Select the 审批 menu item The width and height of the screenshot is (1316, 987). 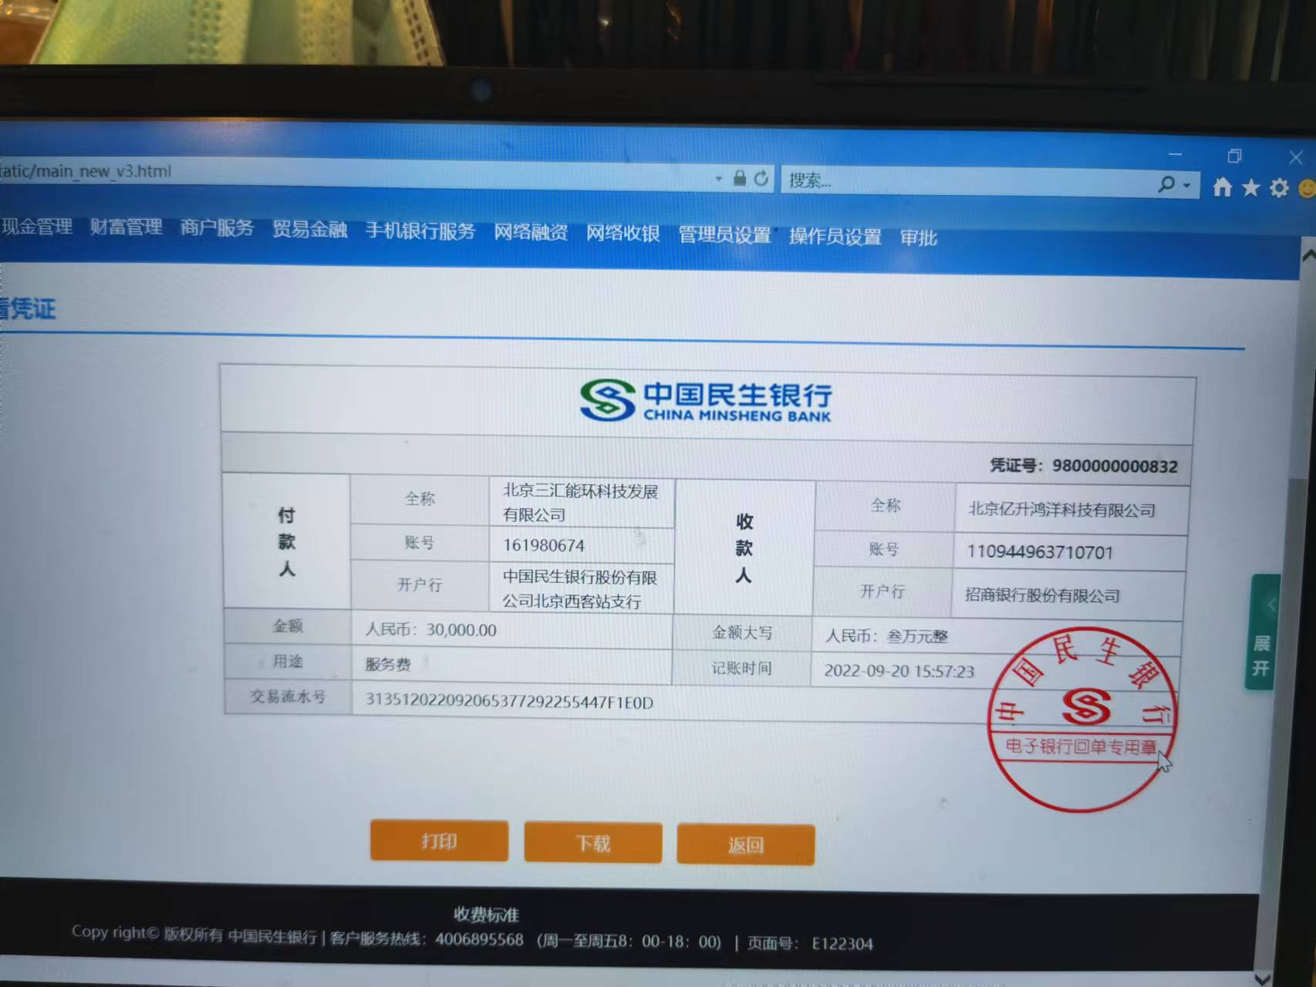(918, 237)
